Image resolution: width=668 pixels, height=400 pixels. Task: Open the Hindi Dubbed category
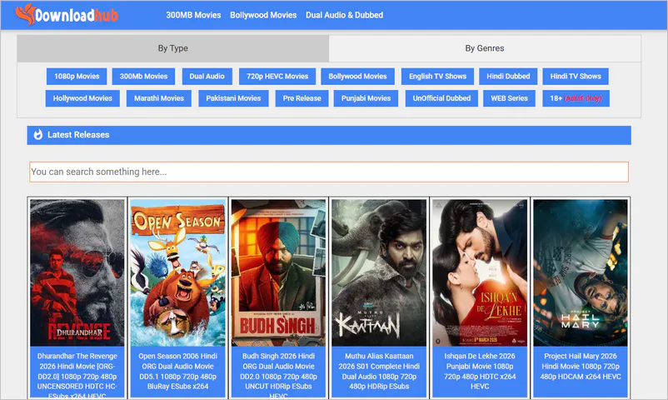(508, 77)
